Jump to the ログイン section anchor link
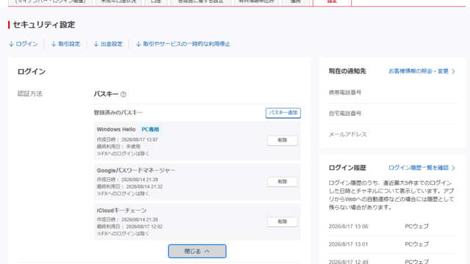This screenshot has height=264, width=470. tap(23, 44)
